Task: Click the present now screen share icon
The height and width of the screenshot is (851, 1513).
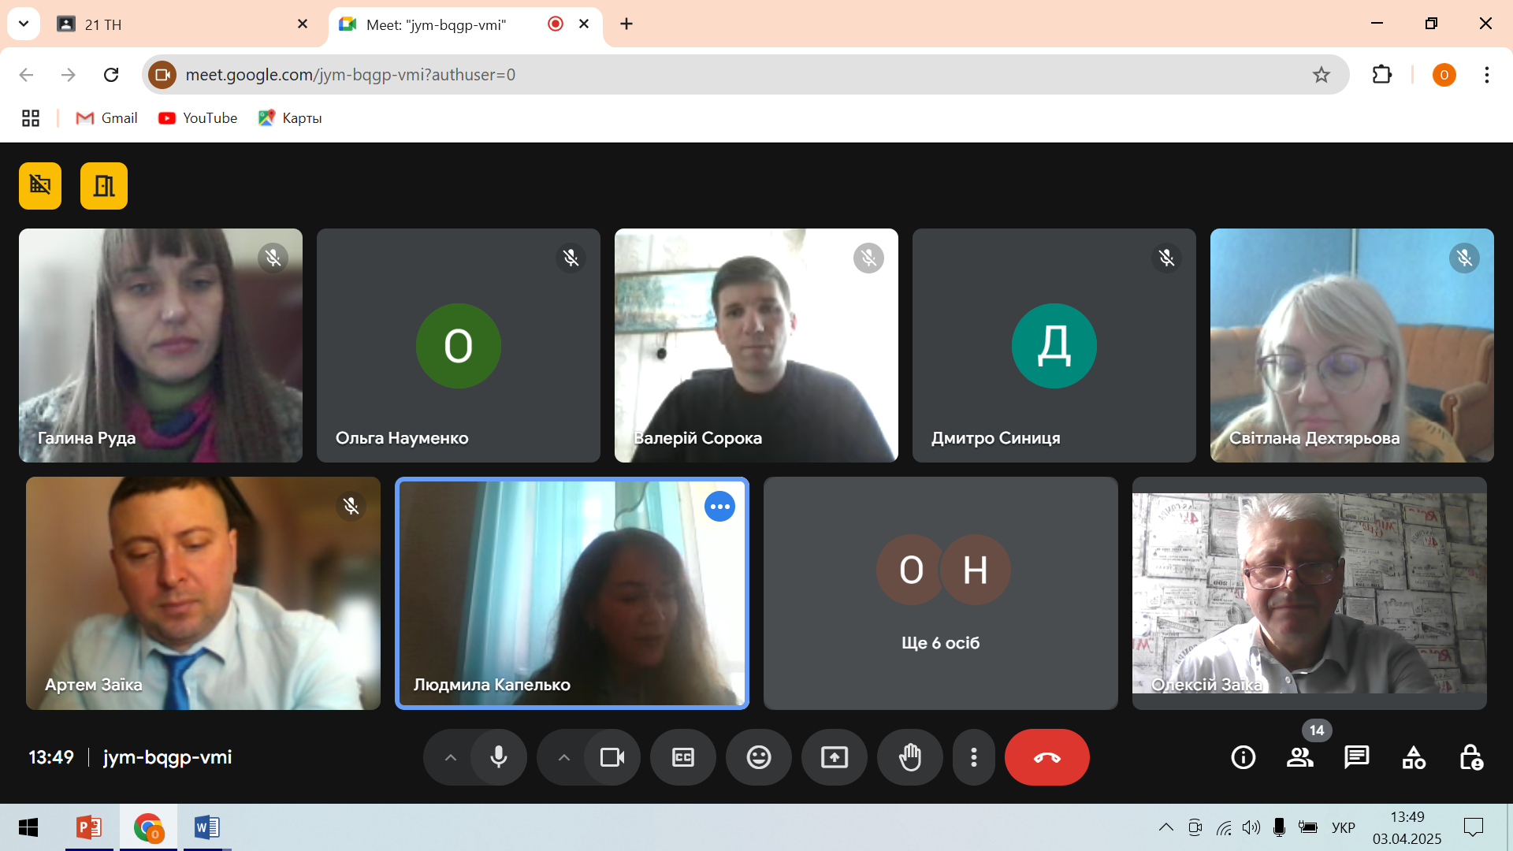Action: [x=834, y=757]
